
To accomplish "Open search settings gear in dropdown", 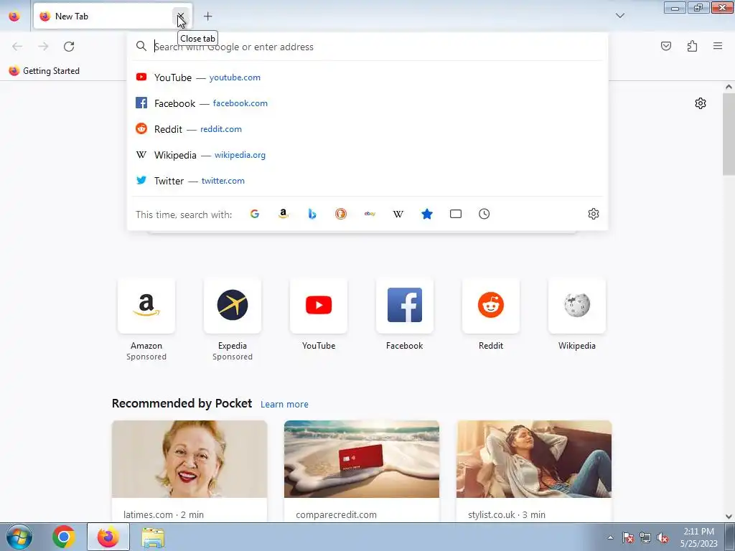I will click(594, 214).
